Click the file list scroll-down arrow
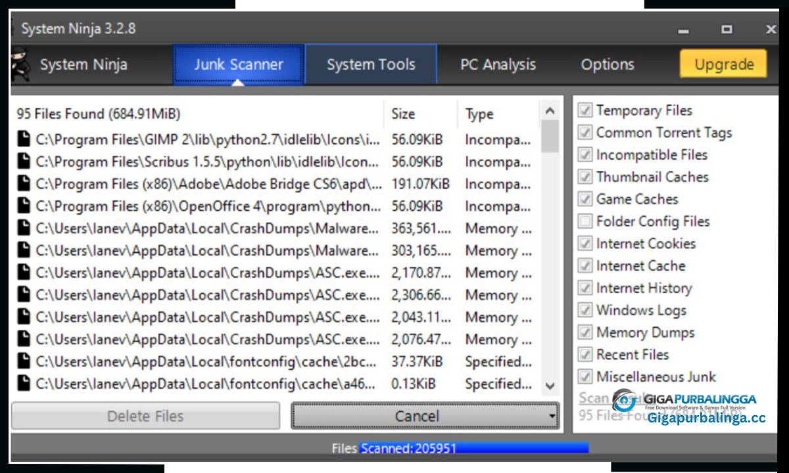The height and width of the screenshot is (473, 789). pyautogui.click(x=550, y=386)
